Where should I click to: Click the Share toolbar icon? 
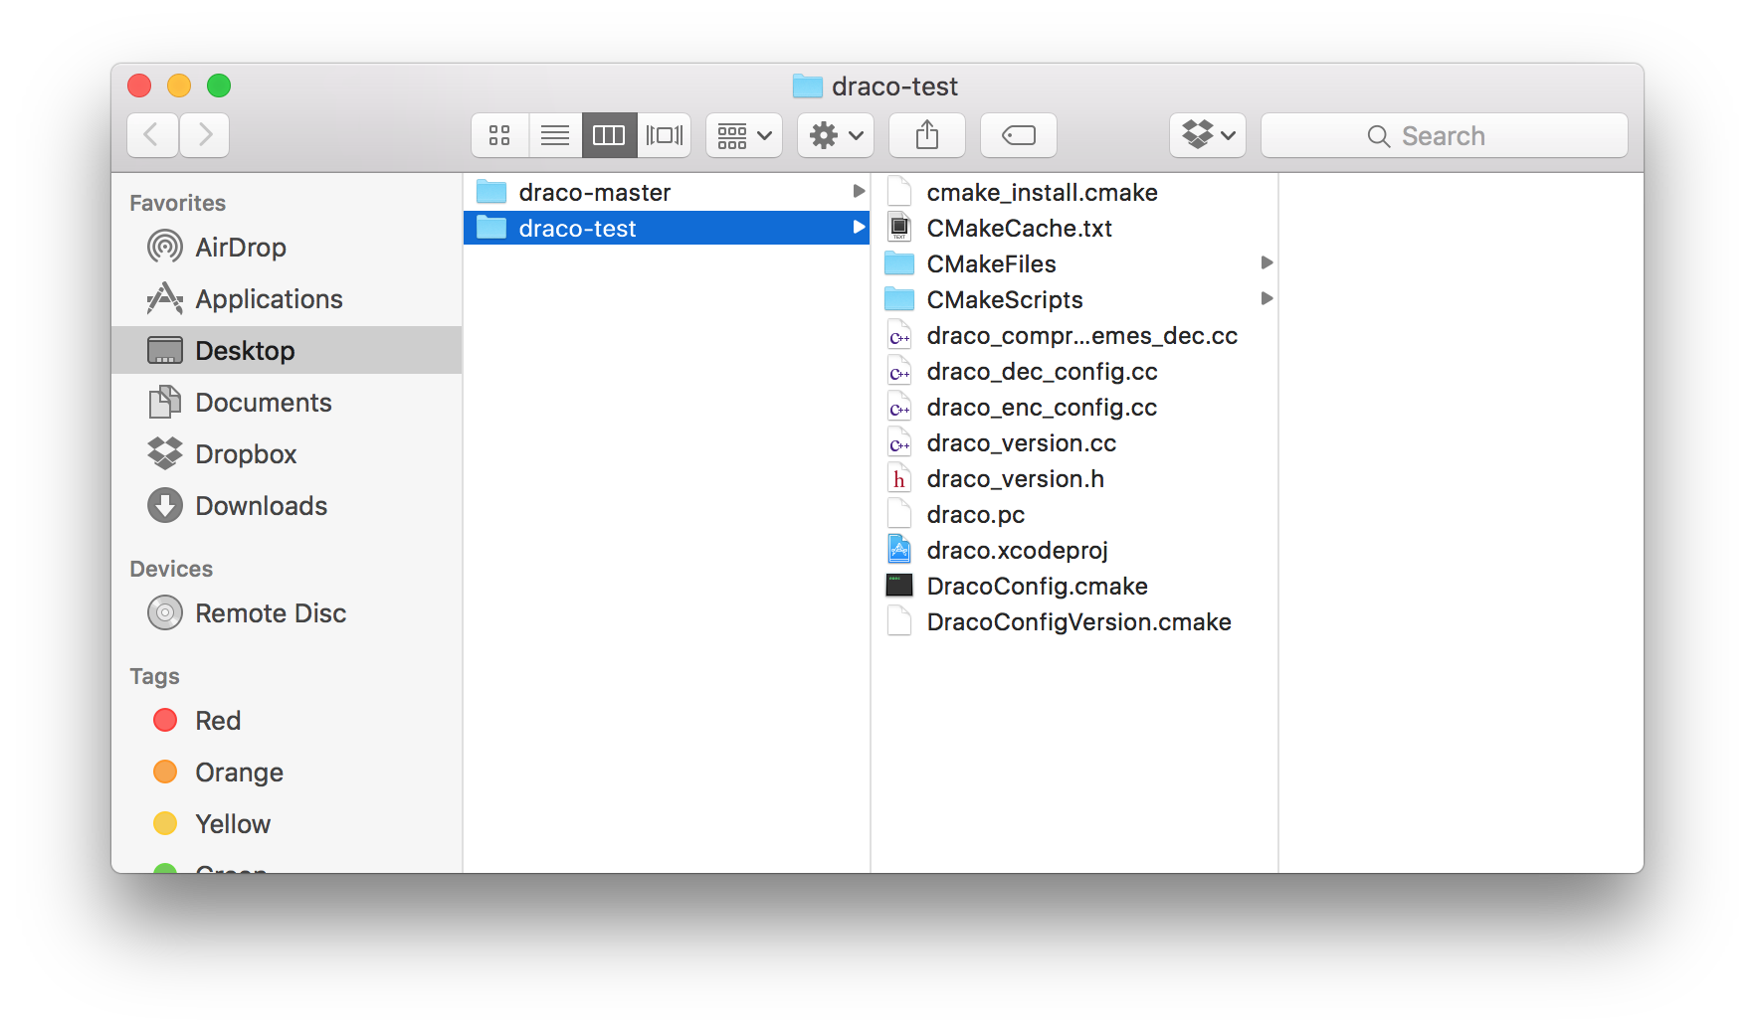point(926,135)
